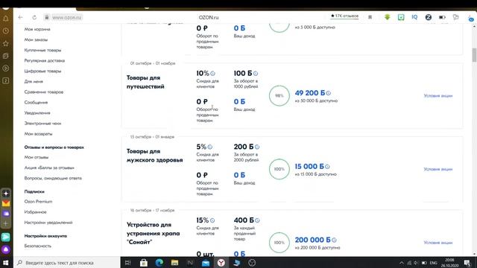Switch to Yandex Browser on taskbar
The width and height of the screenshot is (477, 268).
coord(221,263)
